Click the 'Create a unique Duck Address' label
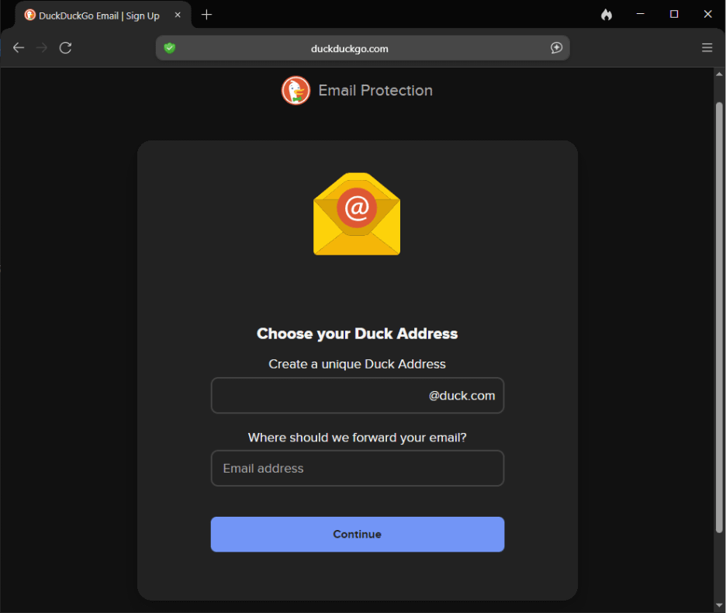Screen dimensions: 726x613 (x=357, y=364)
